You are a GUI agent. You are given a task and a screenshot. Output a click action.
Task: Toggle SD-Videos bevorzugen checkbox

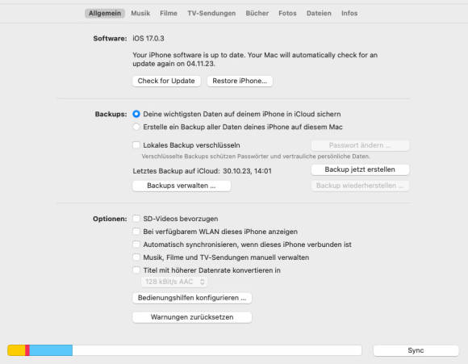click(x=136, y=219)
